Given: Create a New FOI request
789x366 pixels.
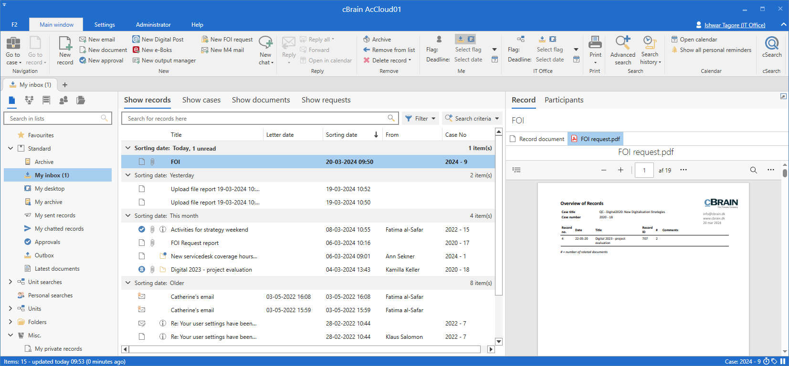Looking at the screenshot, I should 227,40.
